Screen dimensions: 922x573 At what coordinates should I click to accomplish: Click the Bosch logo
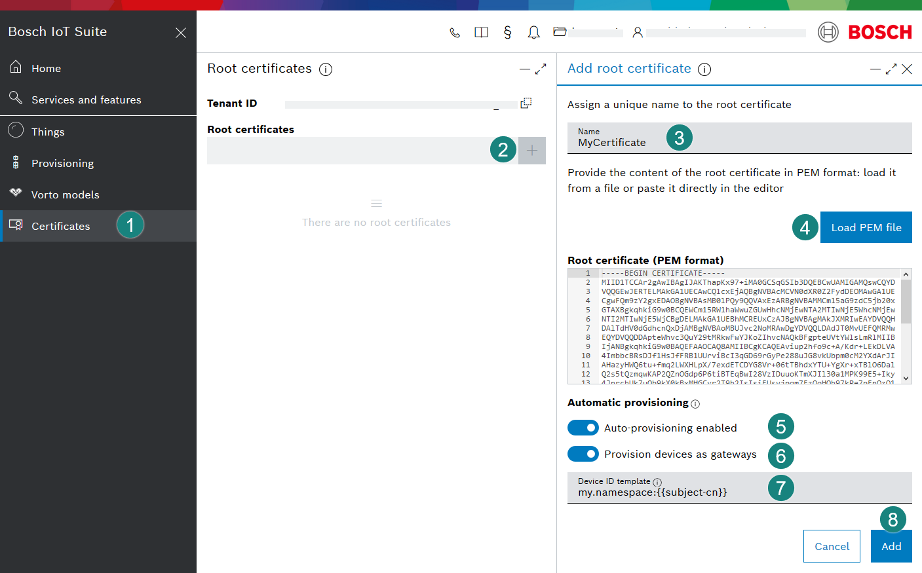[x=865, y=32]
